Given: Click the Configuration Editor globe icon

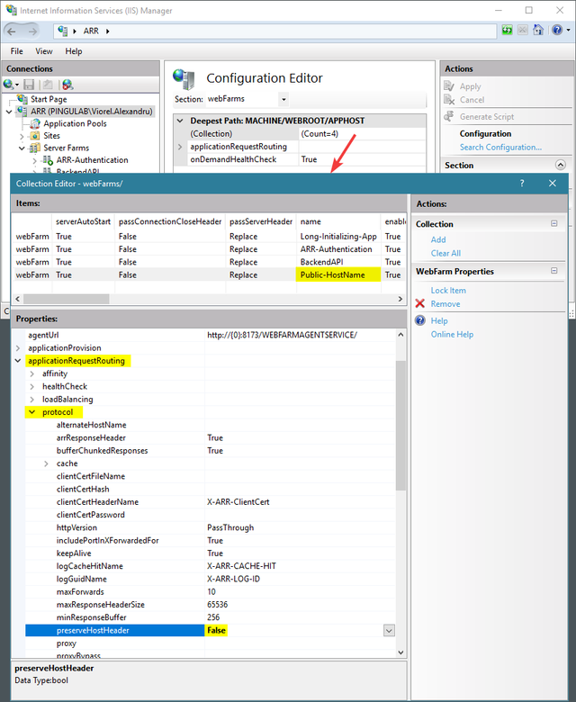Looking at the screenshot, I should (184, 79).
